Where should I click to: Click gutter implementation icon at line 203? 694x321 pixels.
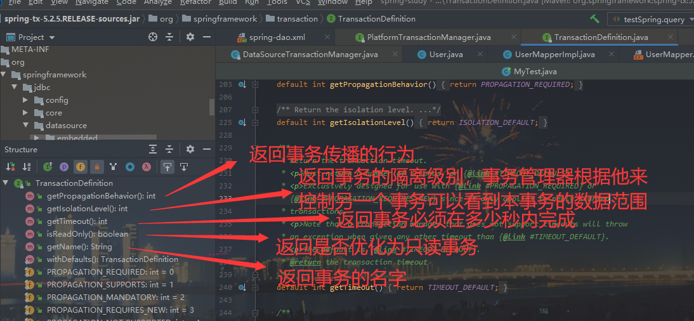[242, 84]
